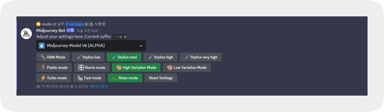Click Reset Settings button

point(161,78)
